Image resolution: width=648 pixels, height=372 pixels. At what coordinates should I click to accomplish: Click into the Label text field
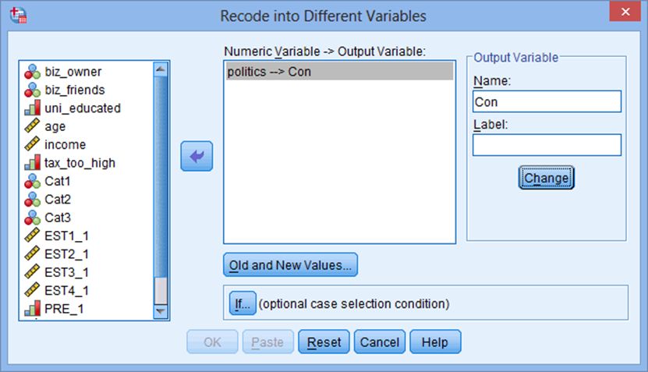[x=547, y=145]
